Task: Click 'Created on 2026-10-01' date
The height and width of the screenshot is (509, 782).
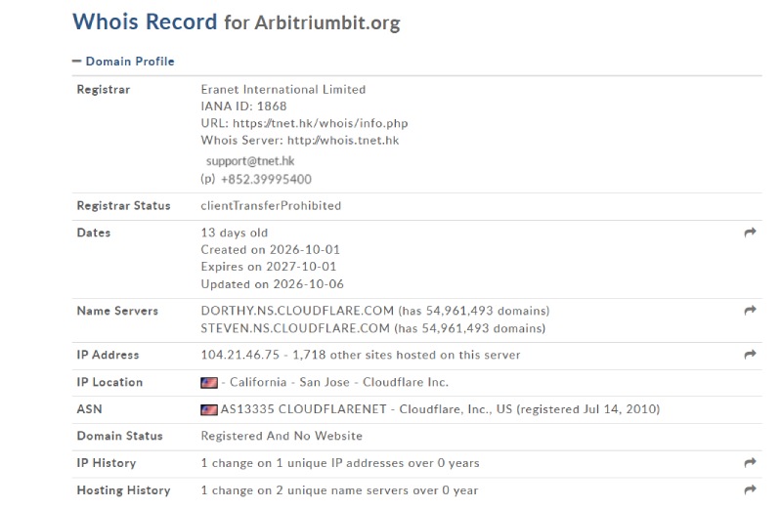Action: 271,250
